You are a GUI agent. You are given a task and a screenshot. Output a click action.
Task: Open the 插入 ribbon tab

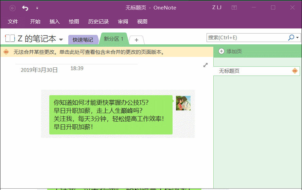(54, 22)
